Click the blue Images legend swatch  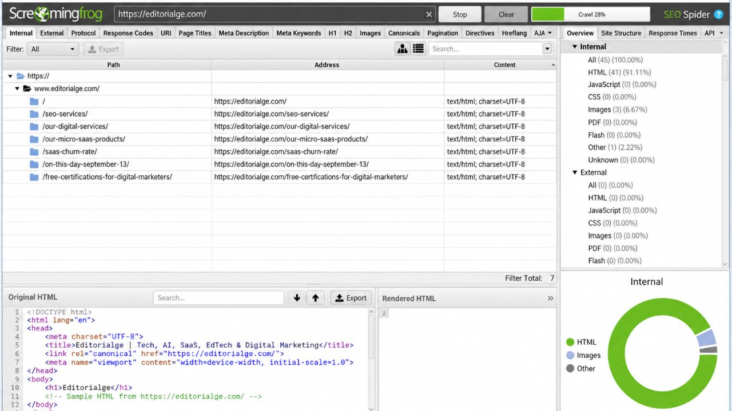pyautogui.click(x=570, y=355)
